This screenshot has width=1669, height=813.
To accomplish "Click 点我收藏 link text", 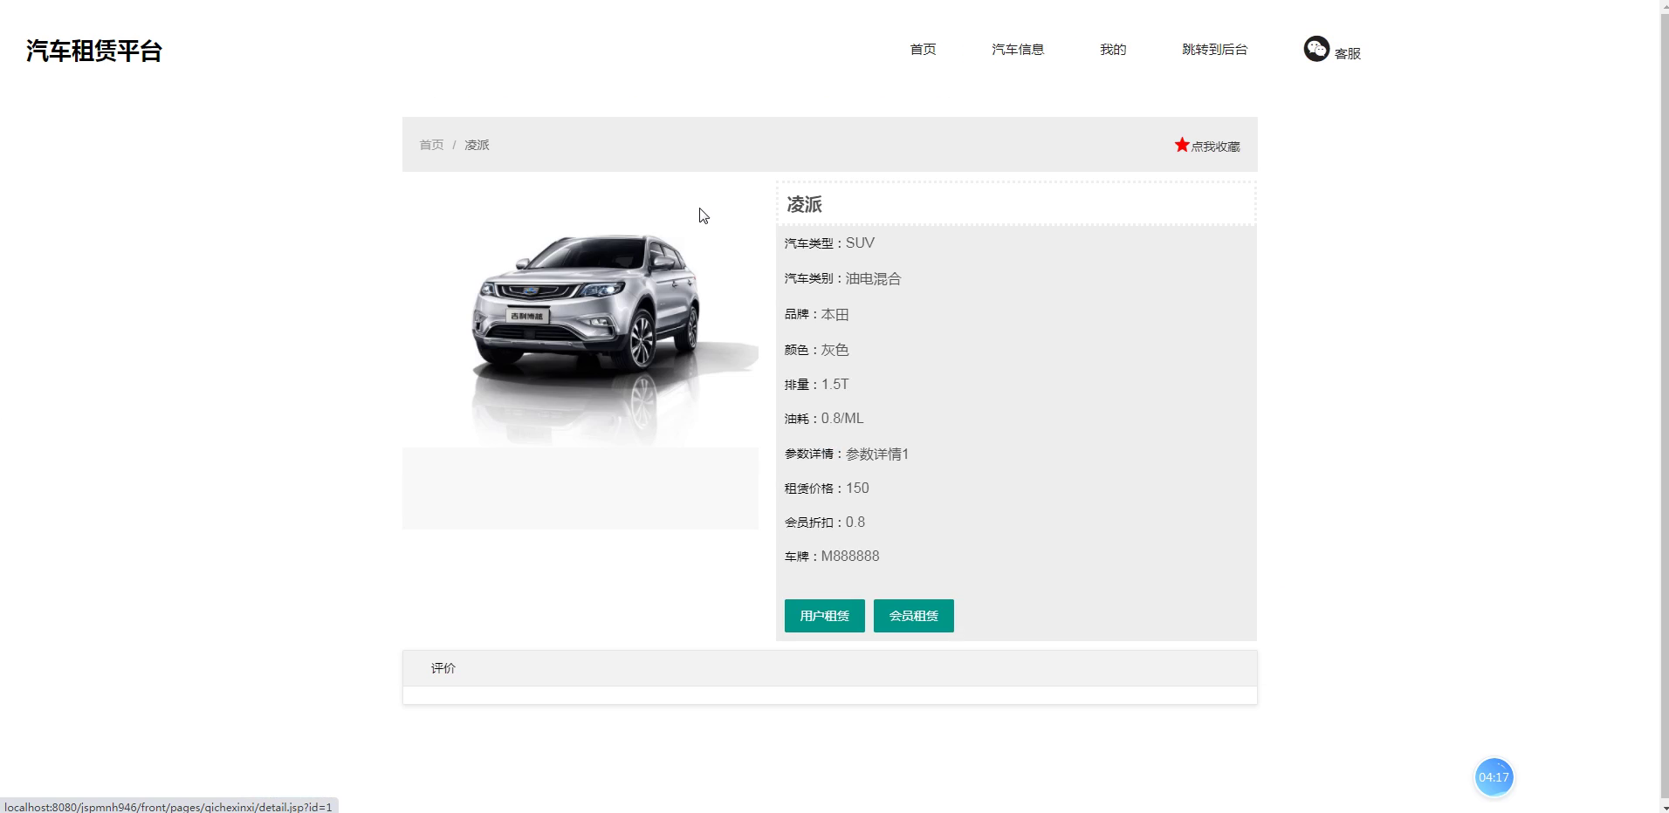I will [1216, 147].
